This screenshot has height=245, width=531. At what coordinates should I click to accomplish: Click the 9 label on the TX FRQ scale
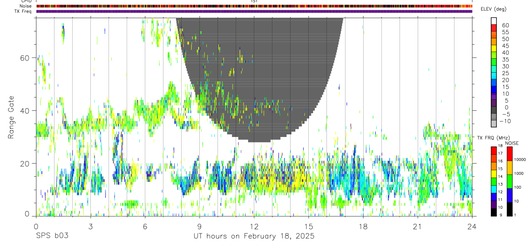coord(500,215)
